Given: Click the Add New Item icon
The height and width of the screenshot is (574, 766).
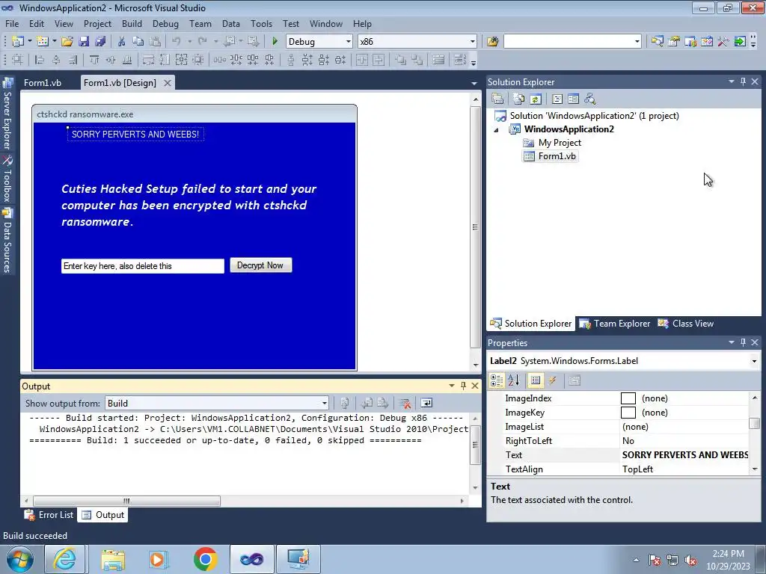Looking at the screenshot, I should [42, 42].
